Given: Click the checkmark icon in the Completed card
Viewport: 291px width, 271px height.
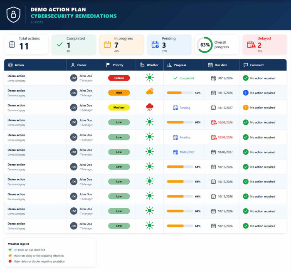Looking at the screenshot, I should coord(60,44).
